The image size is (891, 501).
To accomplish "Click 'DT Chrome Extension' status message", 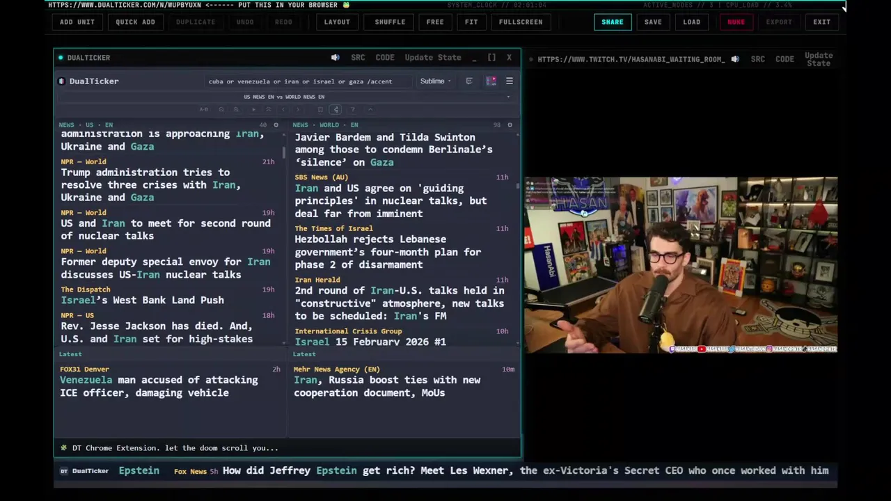I will click(175, 448).
